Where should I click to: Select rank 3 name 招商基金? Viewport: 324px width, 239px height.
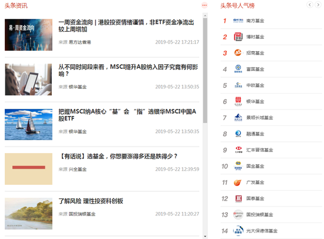(x=255, y=53)
